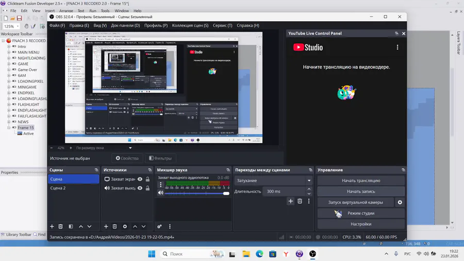Viewport: 464px width, 261px height.
Task: Close the YouTube Live Control Panel
Action: pyautogui.click(x=404, y=34)
